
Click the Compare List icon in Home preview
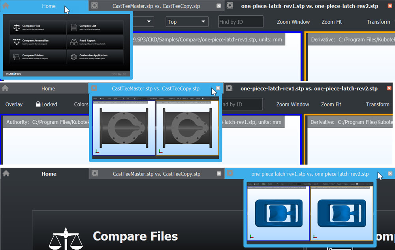pos(73,27)
